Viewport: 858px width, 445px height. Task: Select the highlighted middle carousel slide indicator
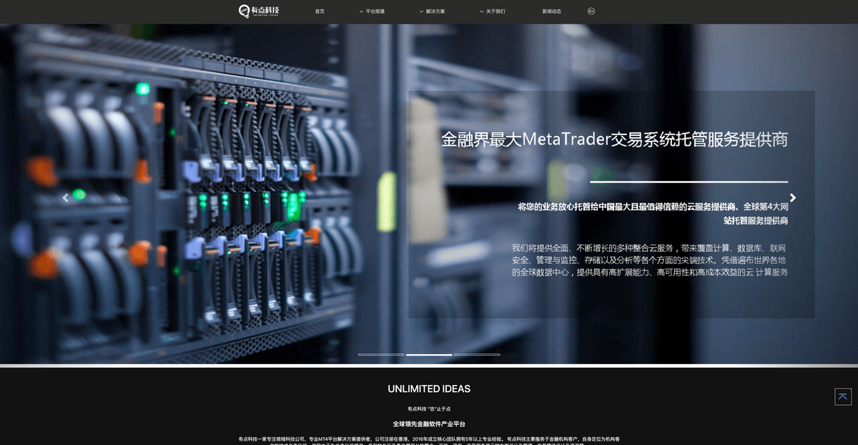[x=429, y=354]
